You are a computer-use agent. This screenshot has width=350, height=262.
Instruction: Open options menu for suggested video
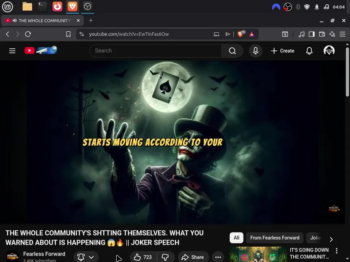tap(337, 251)
